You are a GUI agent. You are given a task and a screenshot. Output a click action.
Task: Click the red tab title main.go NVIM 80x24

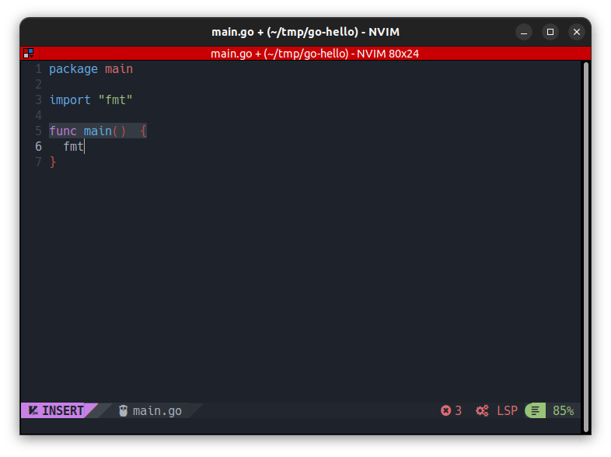click(x=315, y=54)
